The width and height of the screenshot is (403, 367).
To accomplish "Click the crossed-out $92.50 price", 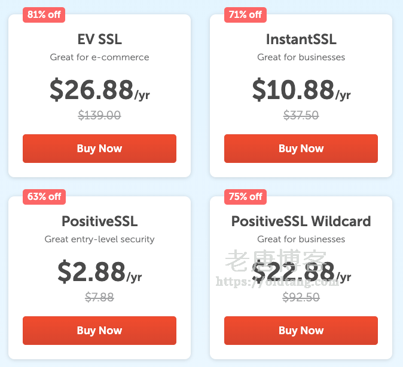I will (301, 297).
